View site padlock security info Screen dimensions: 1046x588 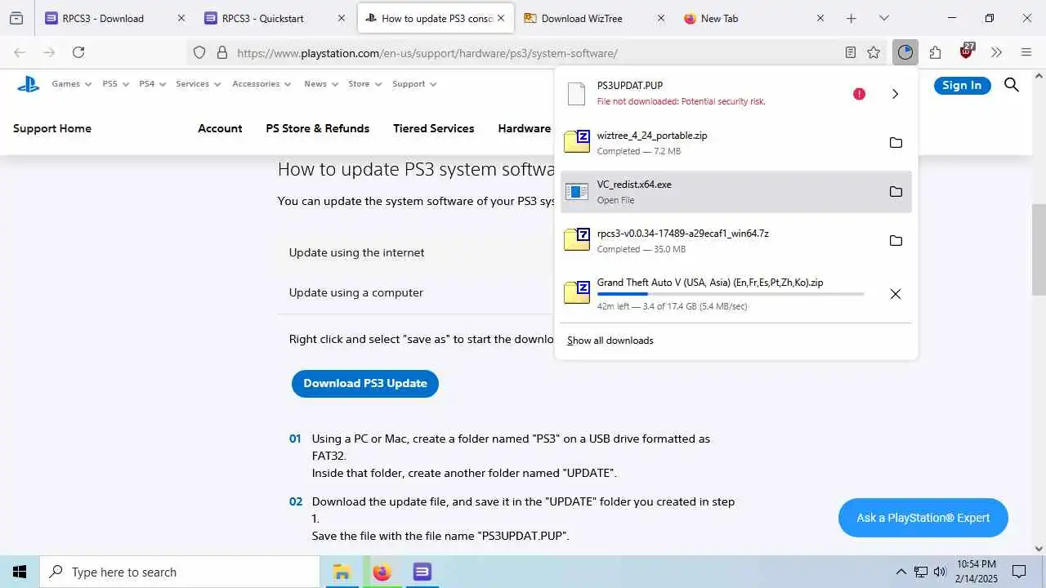(x=221, y=52)
